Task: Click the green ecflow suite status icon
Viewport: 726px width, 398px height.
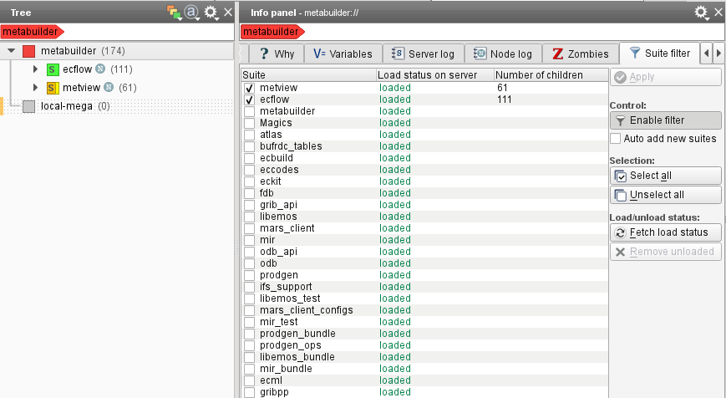Action: (x=53, y=69)
